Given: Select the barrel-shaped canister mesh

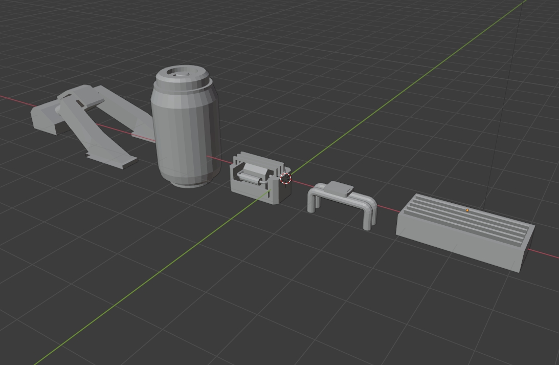Looking at the screenshot, I should 185,126.
